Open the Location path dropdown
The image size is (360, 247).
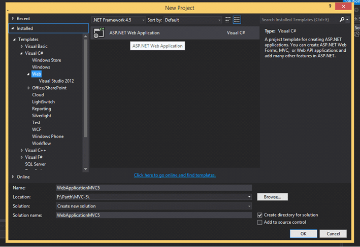click(x=249, y=197)
